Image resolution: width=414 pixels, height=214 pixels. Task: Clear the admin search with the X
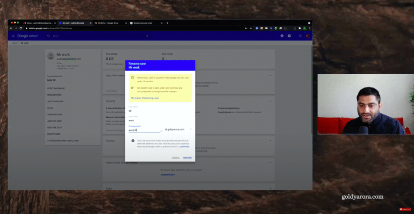(x=148, y=36)
